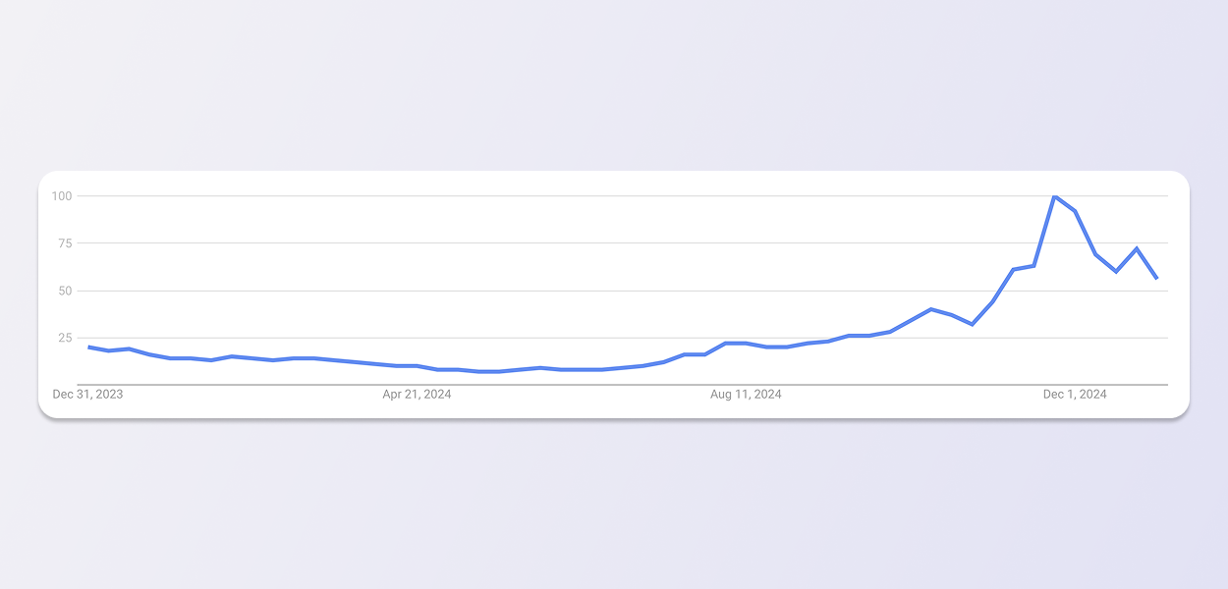1228x589 pixels.
Task: Select the Dec 1, 2024 date label
Action: (x=1075, y=395)
